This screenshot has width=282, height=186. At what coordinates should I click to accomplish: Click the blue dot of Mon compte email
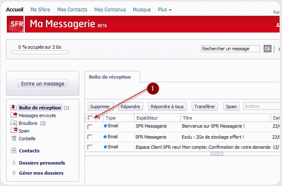(x=106, y=147)
